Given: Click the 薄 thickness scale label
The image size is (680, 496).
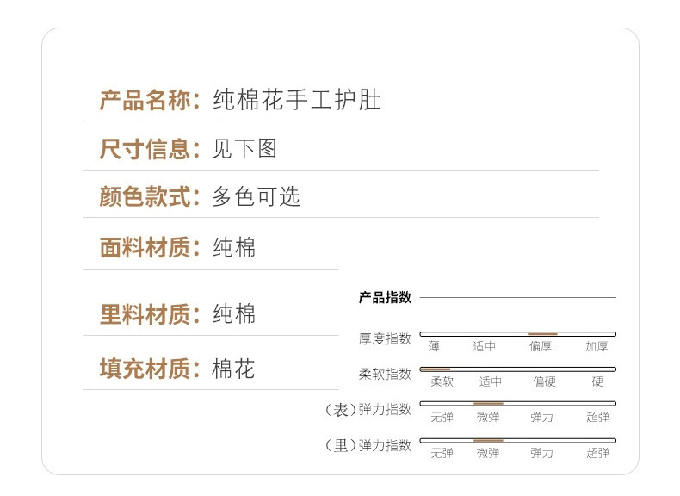Looking at the screenshot, I should point(434,346).
